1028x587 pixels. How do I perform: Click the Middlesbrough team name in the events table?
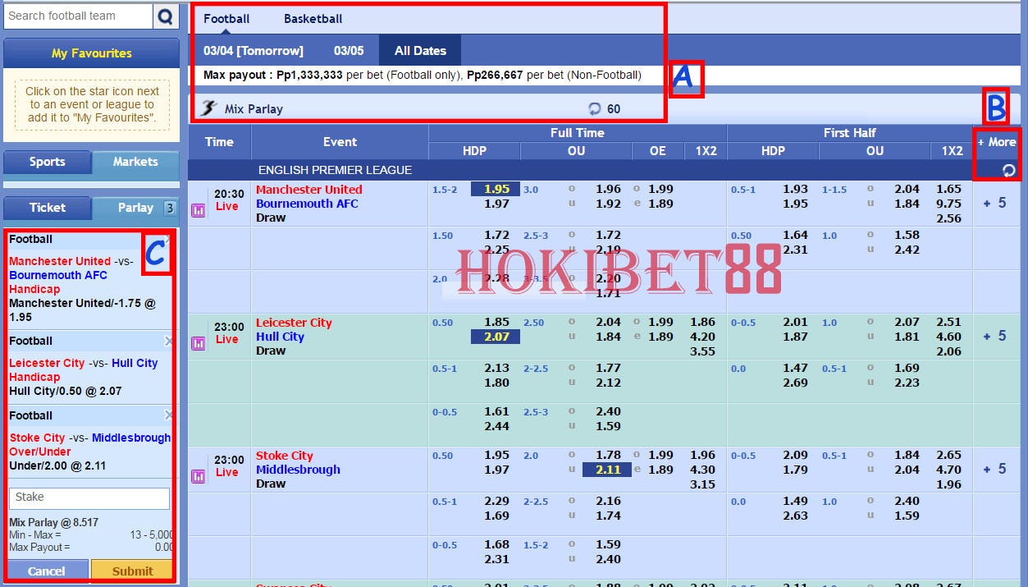point(298,470)
